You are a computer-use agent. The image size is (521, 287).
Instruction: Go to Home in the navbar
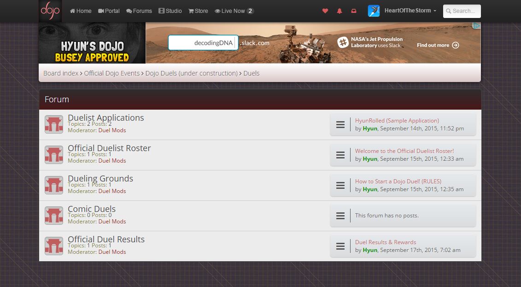pyautogui.click(x=81, y=11)
